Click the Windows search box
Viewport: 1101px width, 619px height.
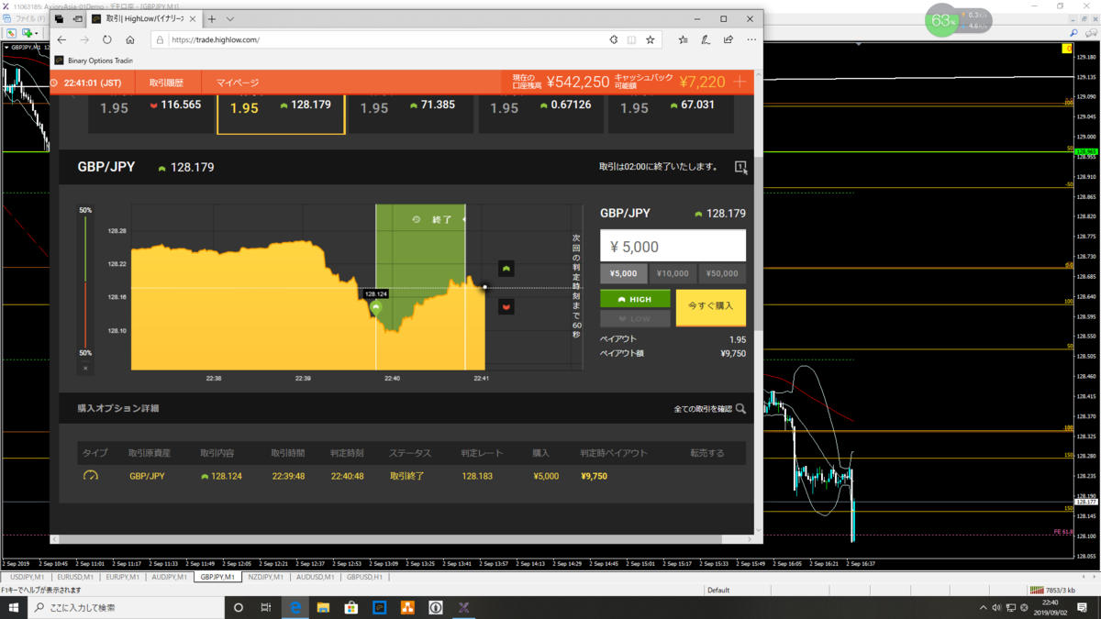(126, 607)
